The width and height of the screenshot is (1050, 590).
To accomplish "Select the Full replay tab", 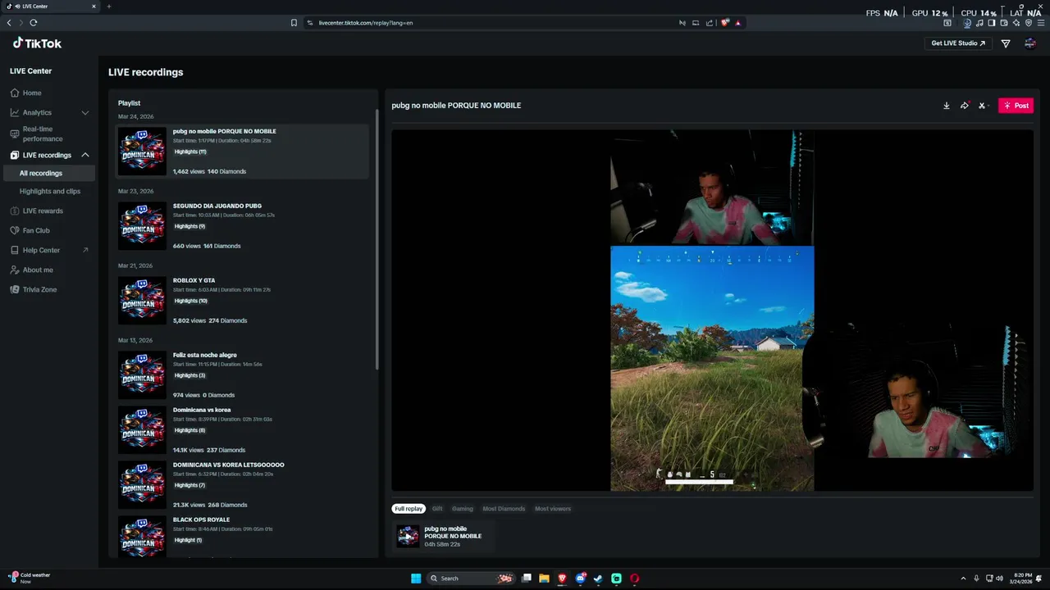I will click(x=409, y=509).
